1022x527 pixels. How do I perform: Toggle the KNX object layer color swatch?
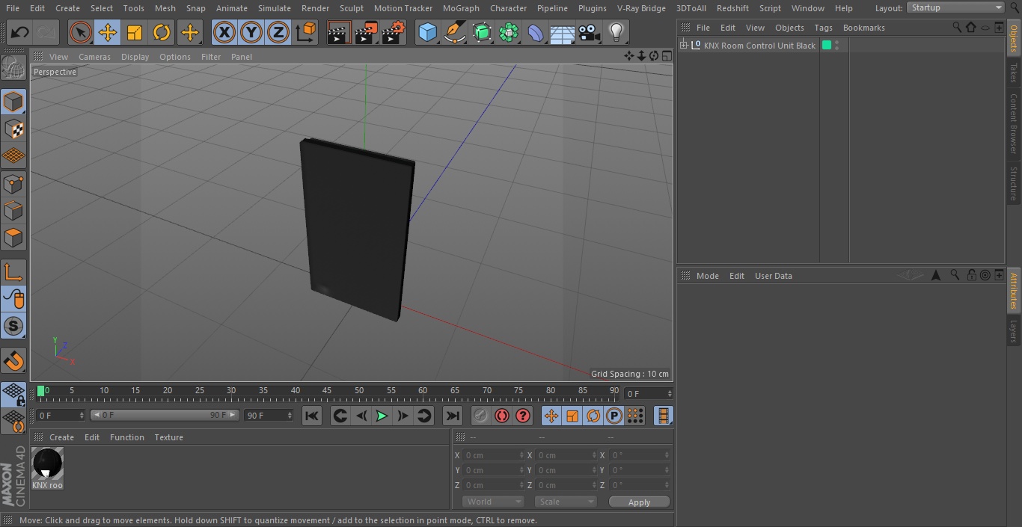point(827,46)
